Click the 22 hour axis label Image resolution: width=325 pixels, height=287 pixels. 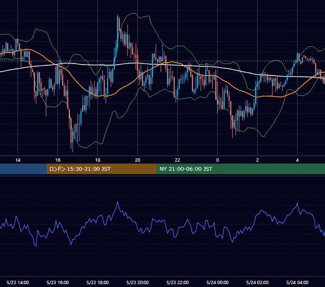coord(178,160)
